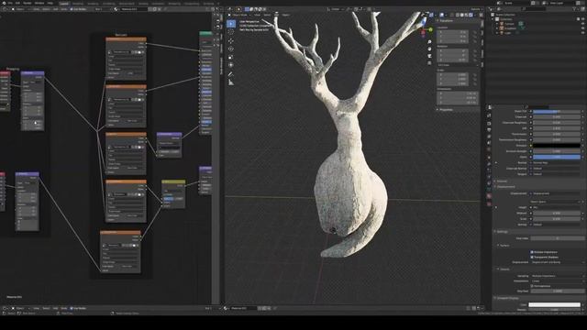587x330 pixels.
Task: Select the 3D Cursor tool
Action: coord(231,32)
